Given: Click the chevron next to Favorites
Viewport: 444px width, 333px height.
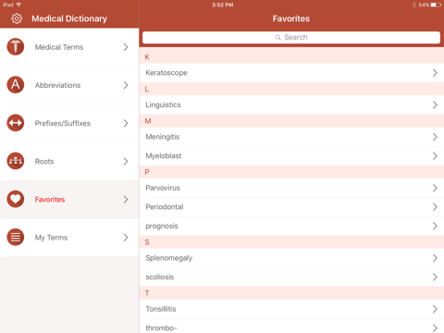Looking at the screenshot, I should tap(126, 200).
